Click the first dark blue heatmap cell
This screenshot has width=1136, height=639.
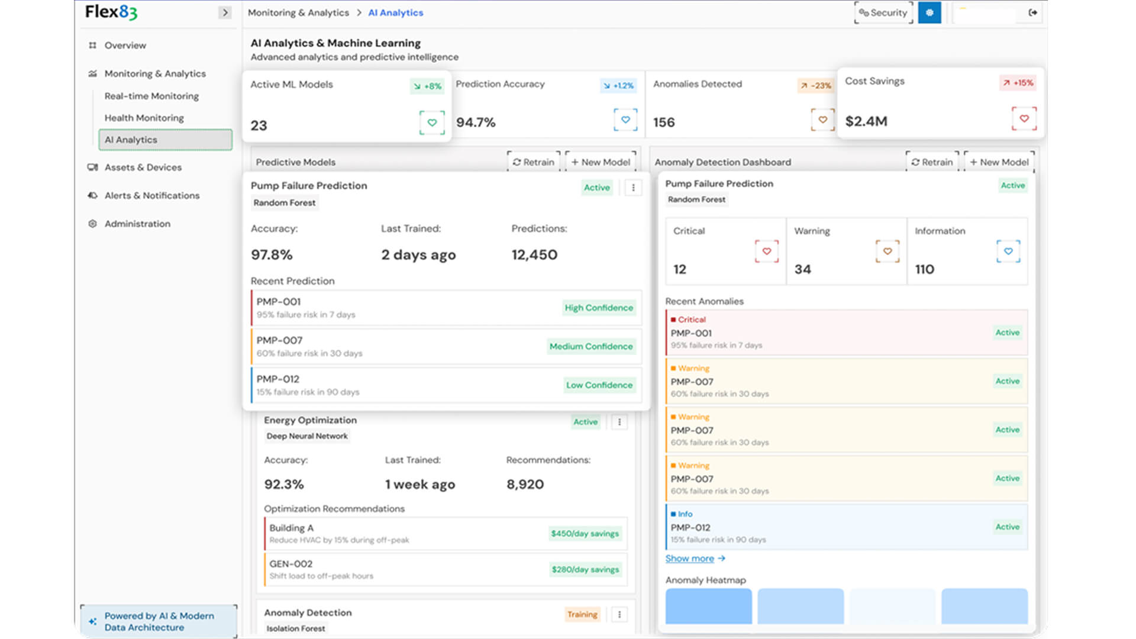(x=708, y=606)
